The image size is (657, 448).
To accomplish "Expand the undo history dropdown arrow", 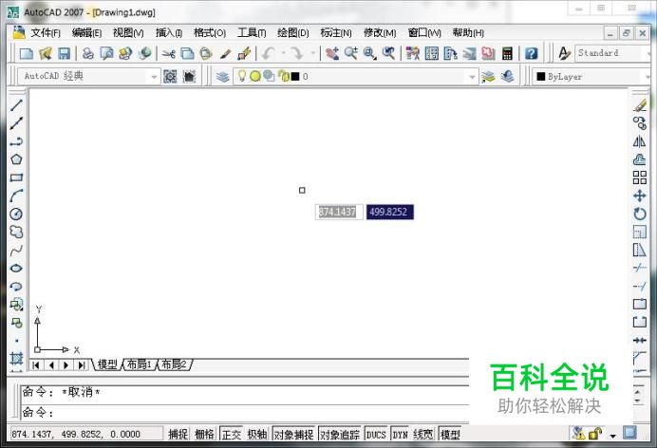I will (283, 53).
